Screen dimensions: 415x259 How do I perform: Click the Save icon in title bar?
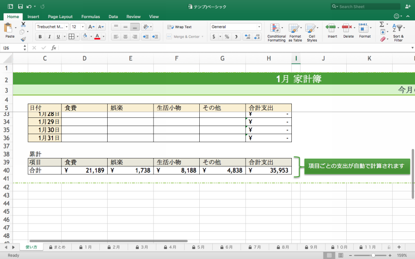click(x=20, y=6)
